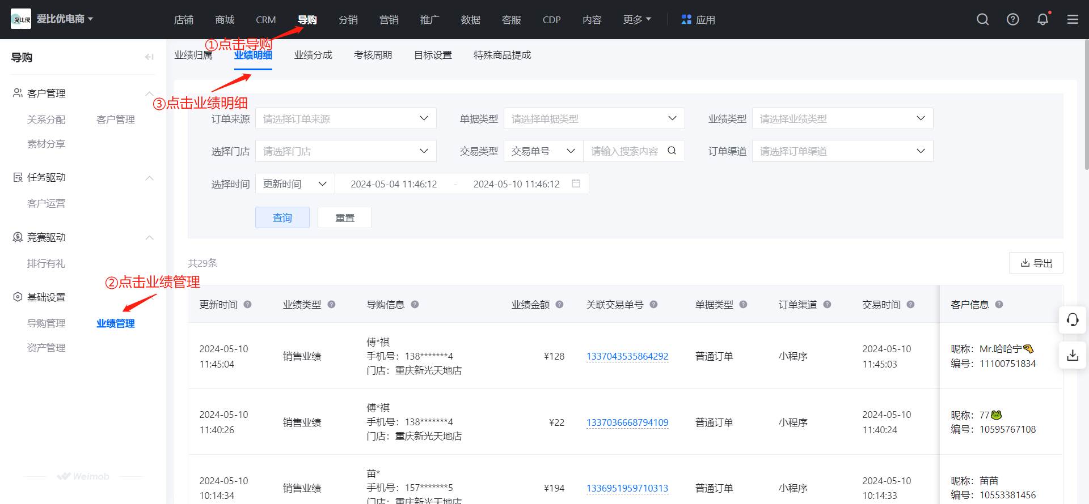Open 素材分享 in sidebar

click(x=47, y=144)
